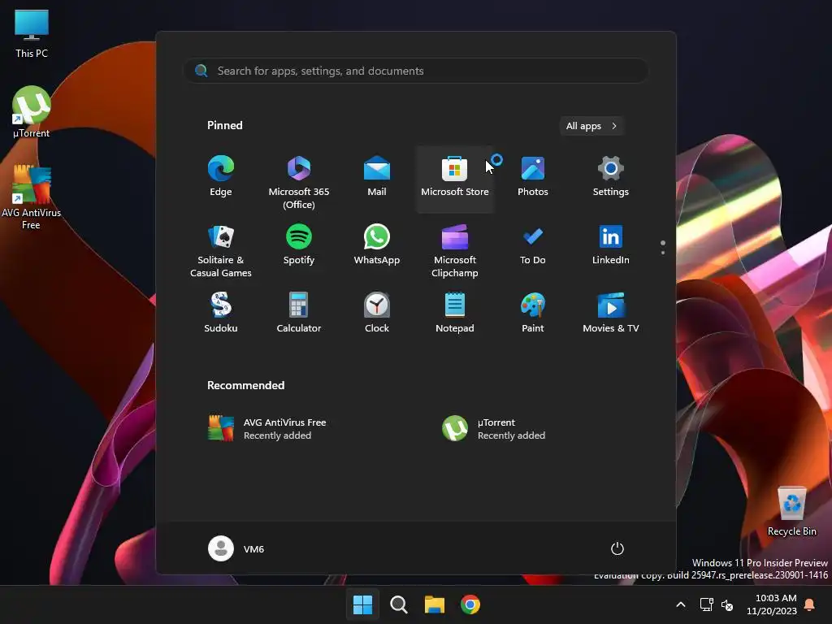Select the Recycle Bin desktop icon
The image size is (832, 624).
[791, 512]
